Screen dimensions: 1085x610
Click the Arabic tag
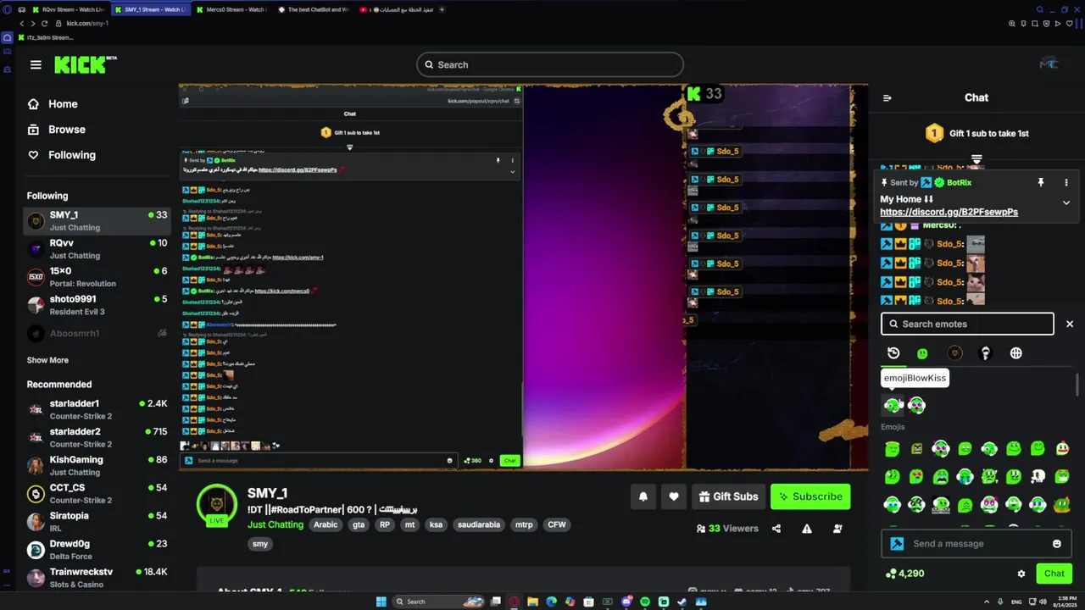[325, 524]
